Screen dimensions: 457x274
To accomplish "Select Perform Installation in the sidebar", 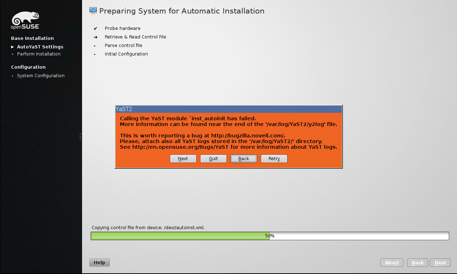I will tap(39, 54).
